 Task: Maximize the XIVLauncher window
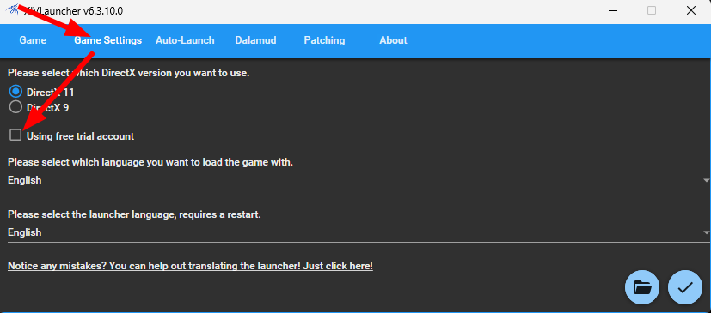pos(652,11)
